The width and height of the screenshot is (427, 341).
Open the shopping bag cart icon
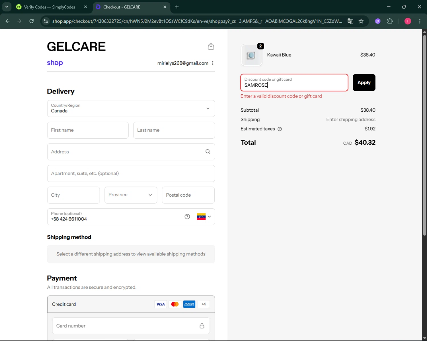click(x=211, y=46)
